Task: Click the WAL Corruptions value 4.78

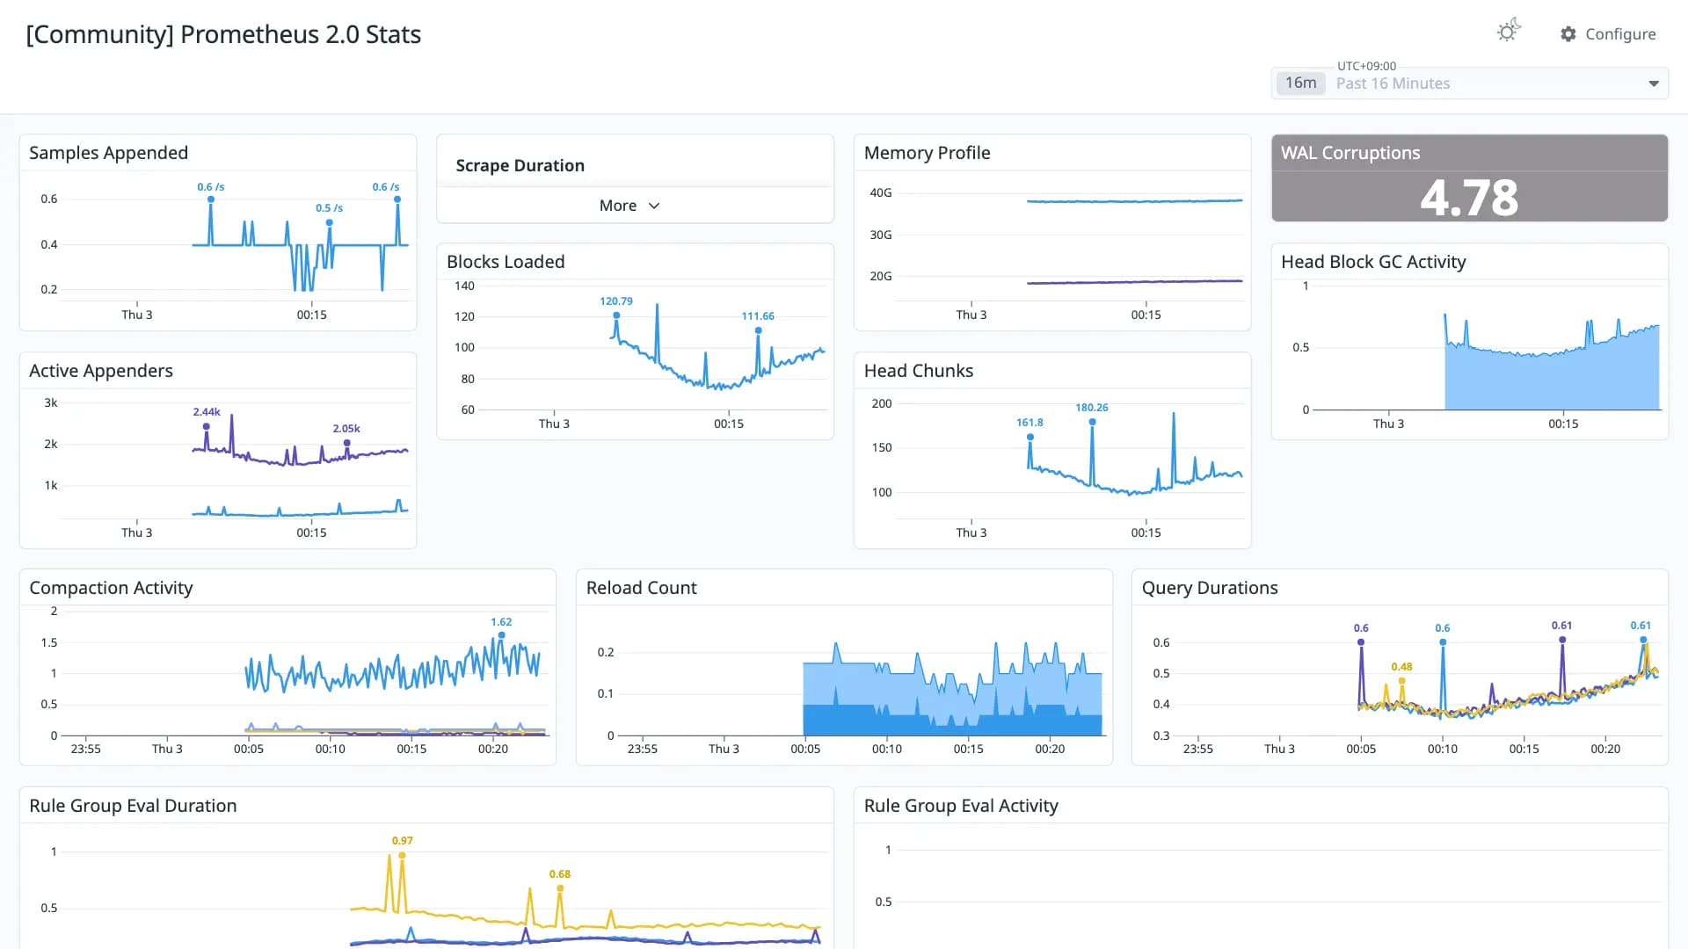Action: click(1469, 198)
